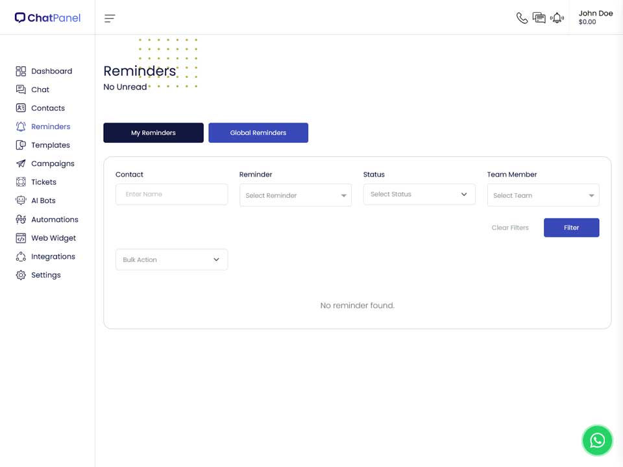Toggle the sidebar hamburger menu
This screenshot has height=467, width=623.
pos(110,18)
